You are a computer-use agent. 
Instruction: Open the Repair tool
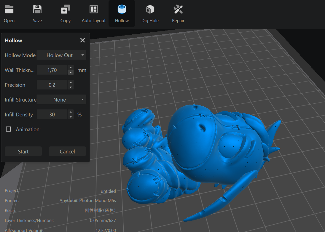coord(178,9)
